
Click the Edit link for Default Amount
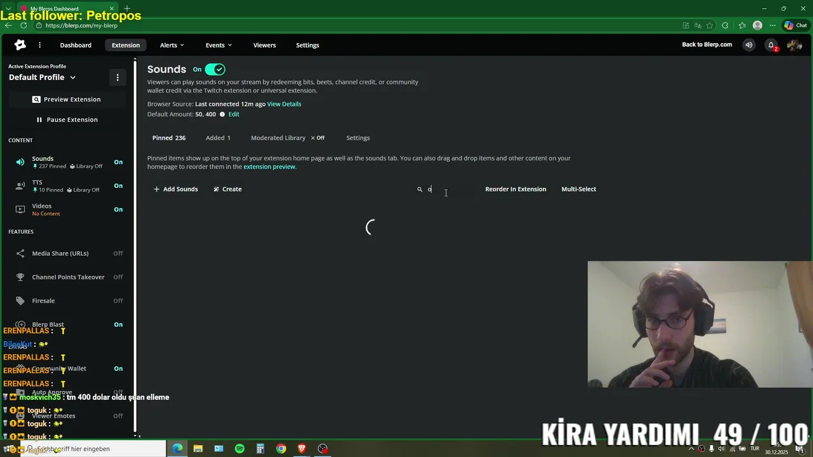234,114
